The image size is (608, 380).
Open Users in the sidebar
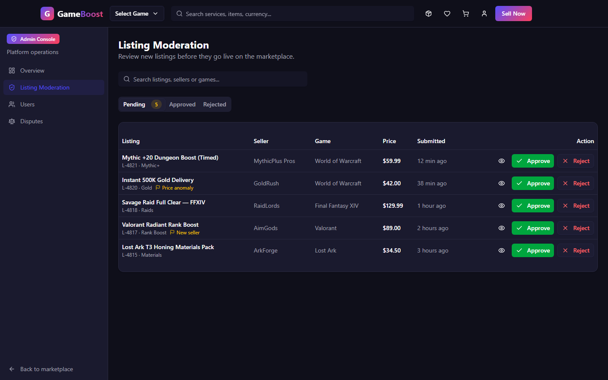[54, 104]
